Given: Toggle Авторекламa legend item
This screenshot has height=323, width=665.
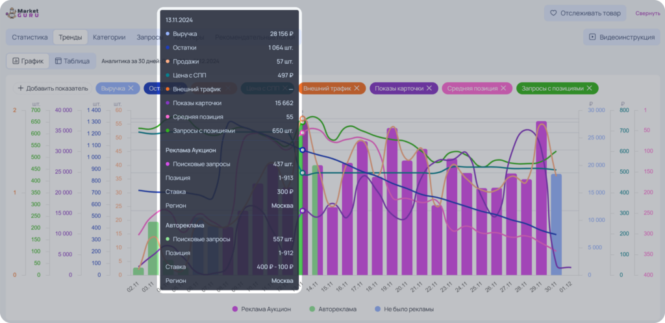Looking at the screenshot, I should pyautogui.click(x=333, y=309).
